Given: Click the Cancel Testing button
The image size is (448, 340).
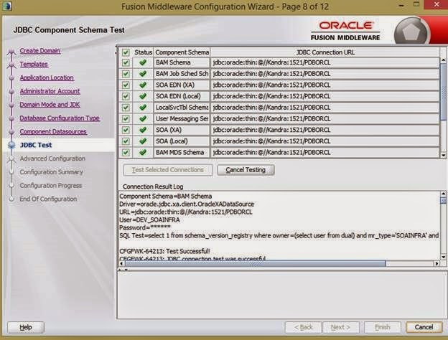Looking at the screenshot, I should [246, 170].
